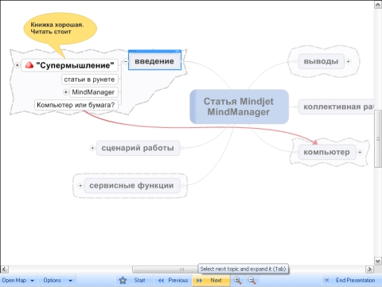Collapse the "введение" topic

125,61
